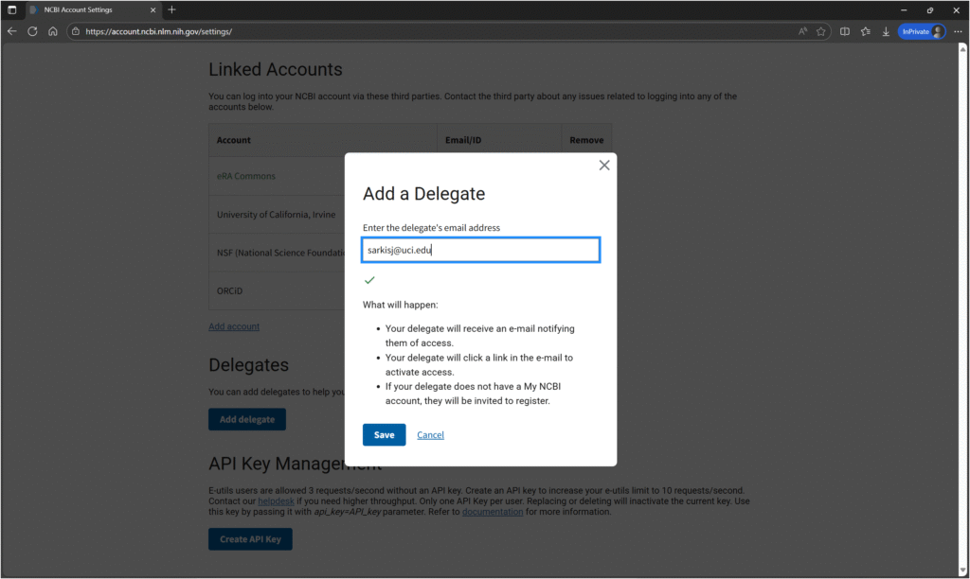Click the Create API Key button
The height and width of the screenshot is (579, 970).
point(250,539)
